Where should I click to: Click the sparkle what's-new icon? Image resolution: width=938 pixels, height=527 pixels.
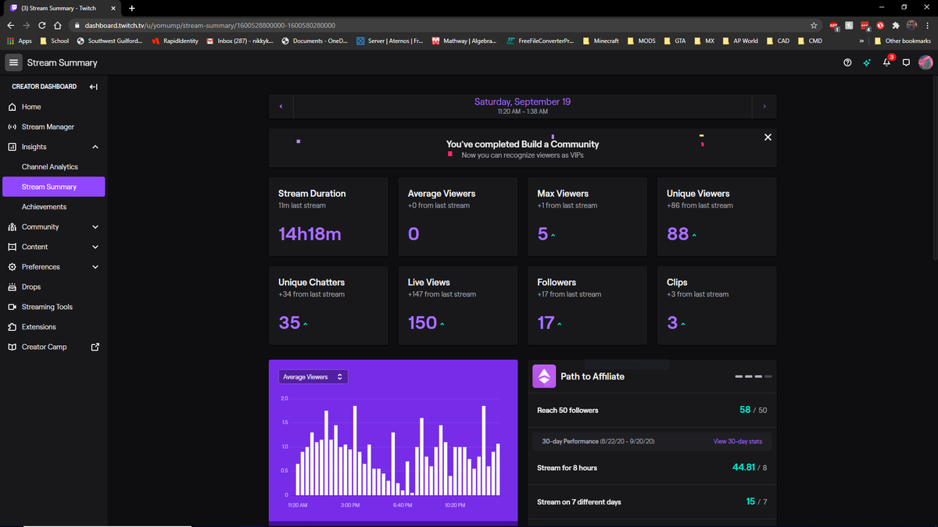pos(867,62)
